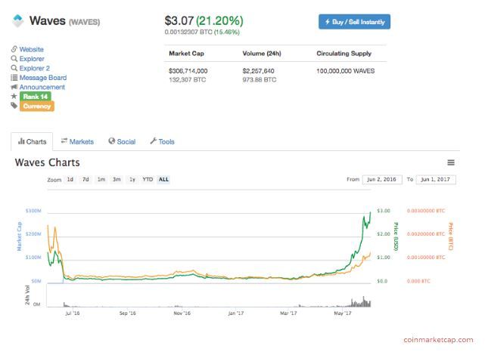Click the $2.00 price axis tick
This screenshot has height=352, width=485.
point(384,234)
